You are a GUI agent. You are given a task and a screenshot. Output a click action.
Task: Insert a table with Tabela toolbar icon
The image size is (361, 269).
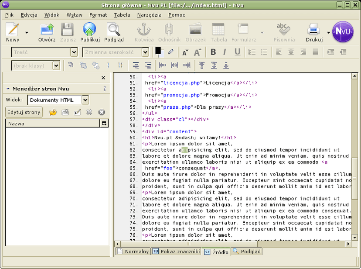point(218,32)
